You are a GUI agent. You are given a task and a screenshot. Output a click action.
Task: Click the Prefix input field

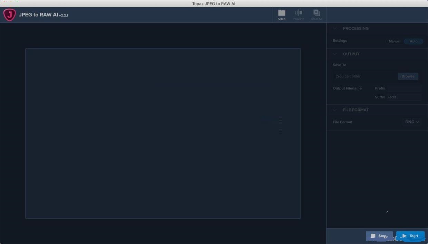(x=404, y=88)
